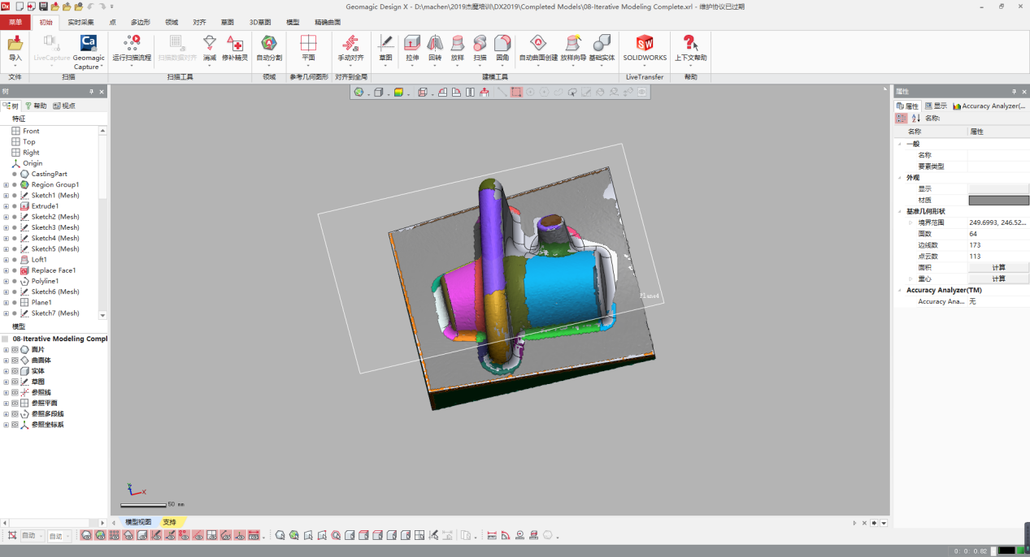Toggle visibility dot of Extrude1 feature

click(15, 206)
